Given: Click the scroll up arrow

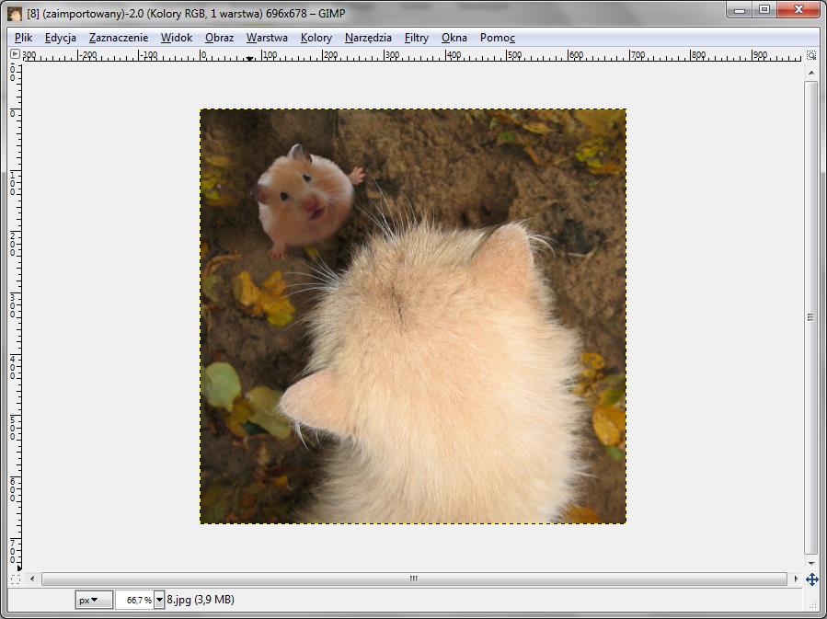Looking at the screenshot, I should pyautogui.click(x=811, y=73).
